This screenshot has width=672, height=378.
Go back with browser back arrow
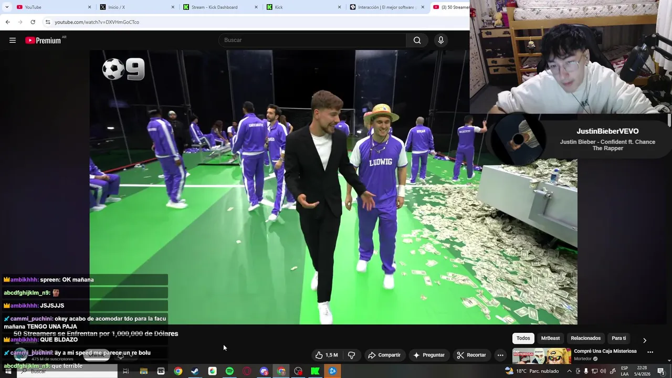(x=7, y=22)
